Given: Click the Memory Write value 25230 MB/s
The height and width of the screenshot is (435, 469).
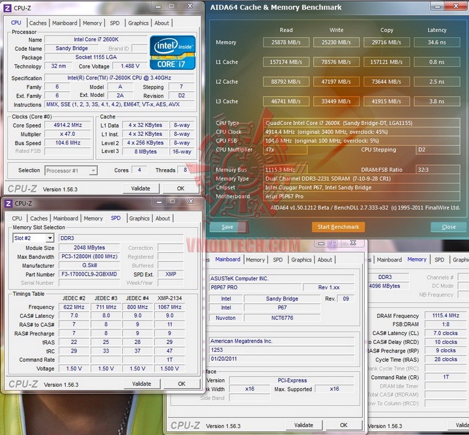Looking at the screenshot, I should [336, 42].
